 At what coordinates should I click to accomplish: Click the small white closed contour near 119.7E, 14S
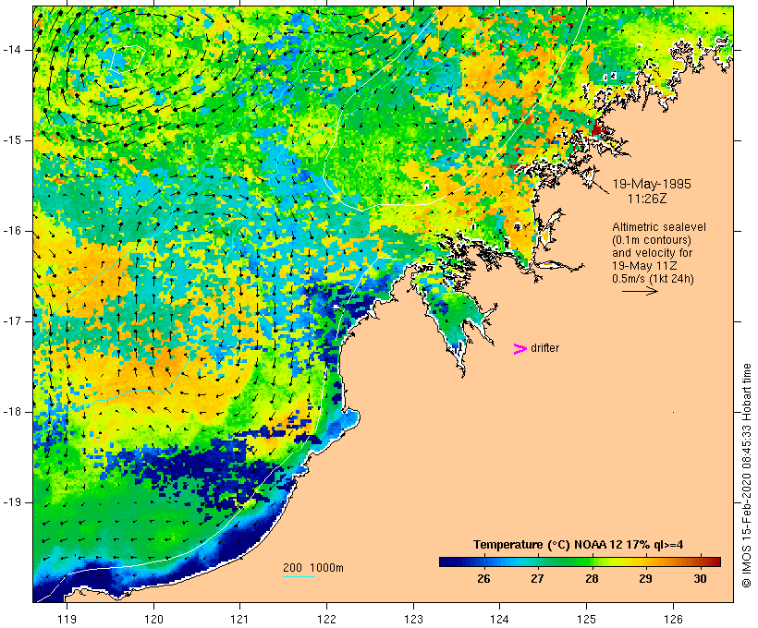tap(128, 59)
